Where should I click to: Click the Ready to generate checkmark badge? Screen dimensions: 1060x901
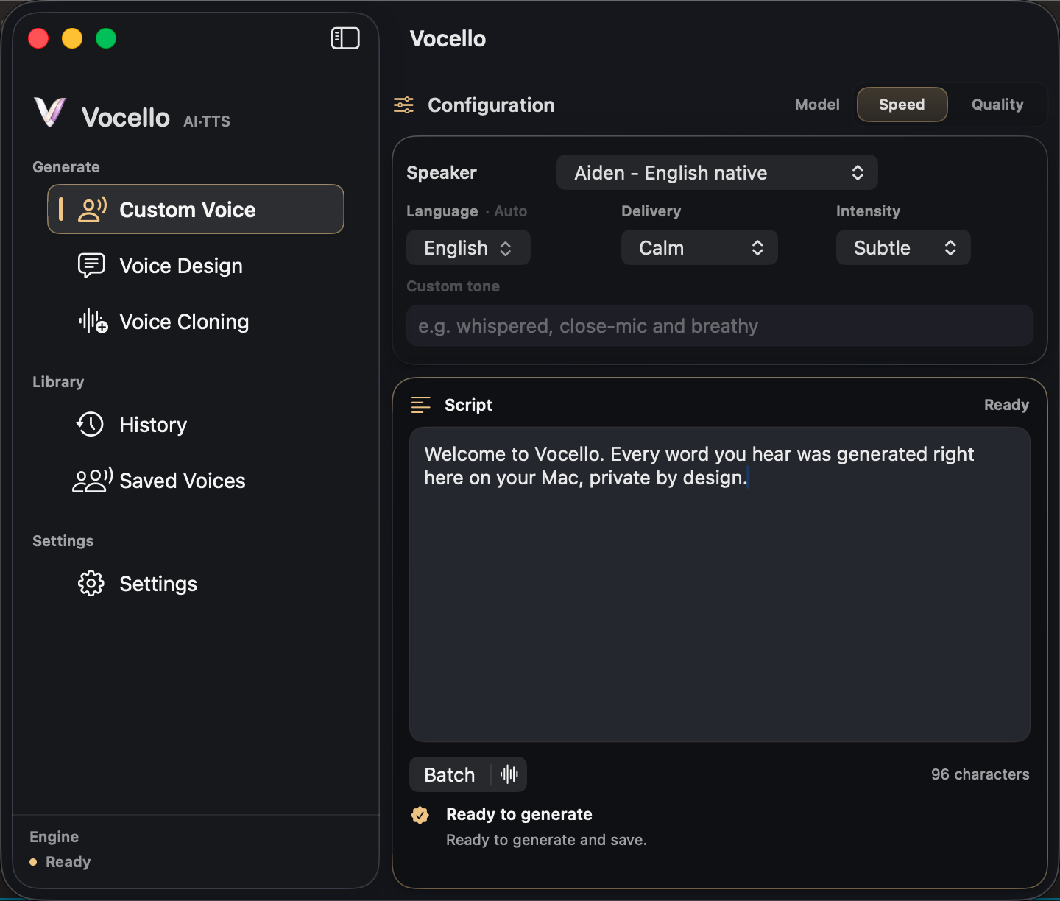[420, 815]
